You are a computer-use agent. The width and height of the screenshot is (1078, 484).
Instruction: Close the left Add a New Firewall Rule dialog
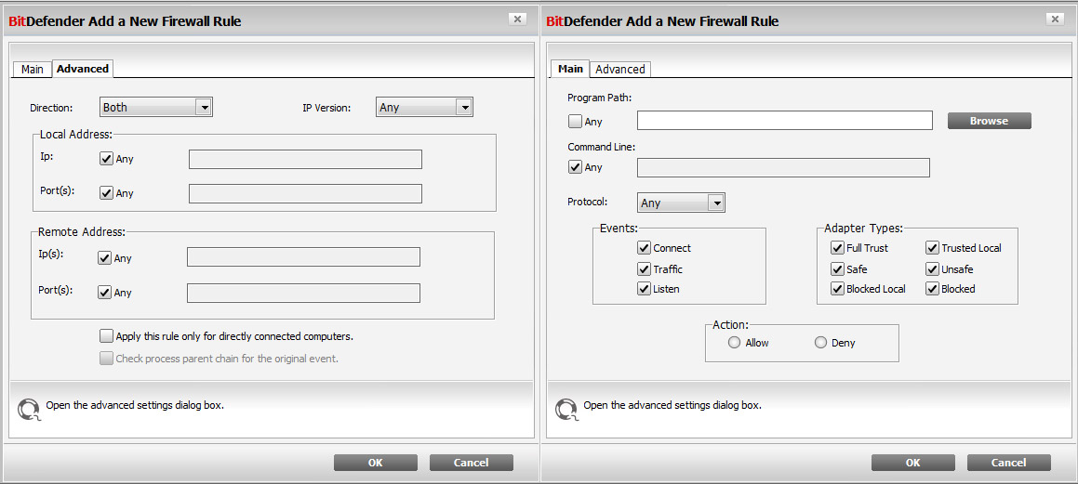click(x=518, y=20)
